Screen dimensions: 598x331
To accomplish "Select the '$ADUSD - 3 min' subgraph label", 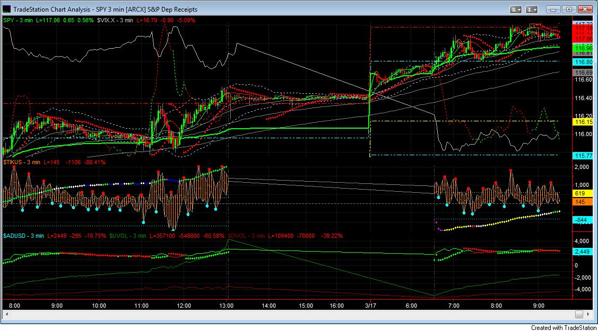I will click(23, 236).
